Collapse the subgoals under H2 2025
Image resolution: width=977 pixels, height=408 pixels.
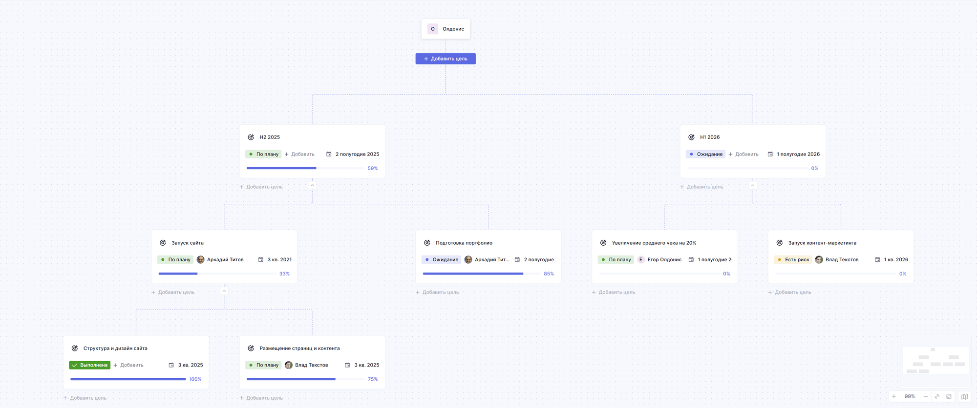click(312, 185)
